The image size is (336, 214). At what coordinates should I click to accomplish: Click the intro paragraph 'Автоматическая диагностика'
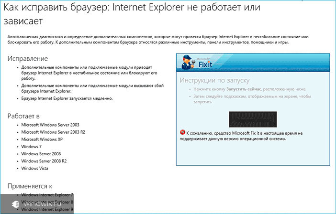(x=158, y=40)
